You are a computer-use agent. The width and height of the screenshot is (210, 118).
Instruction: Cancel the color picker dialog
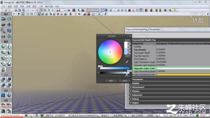tap(125, 81)
